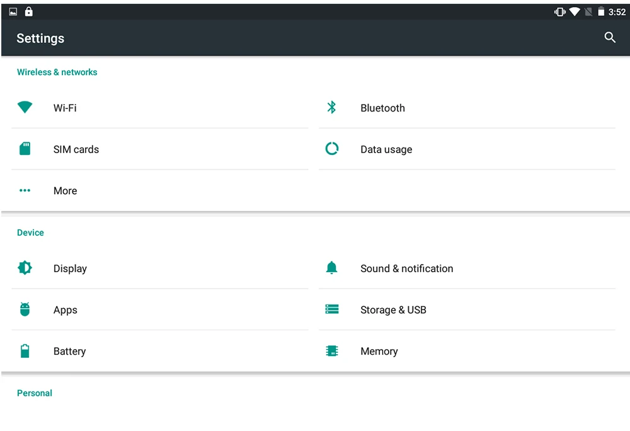Click the Data usage ring icon

(331, 149)
